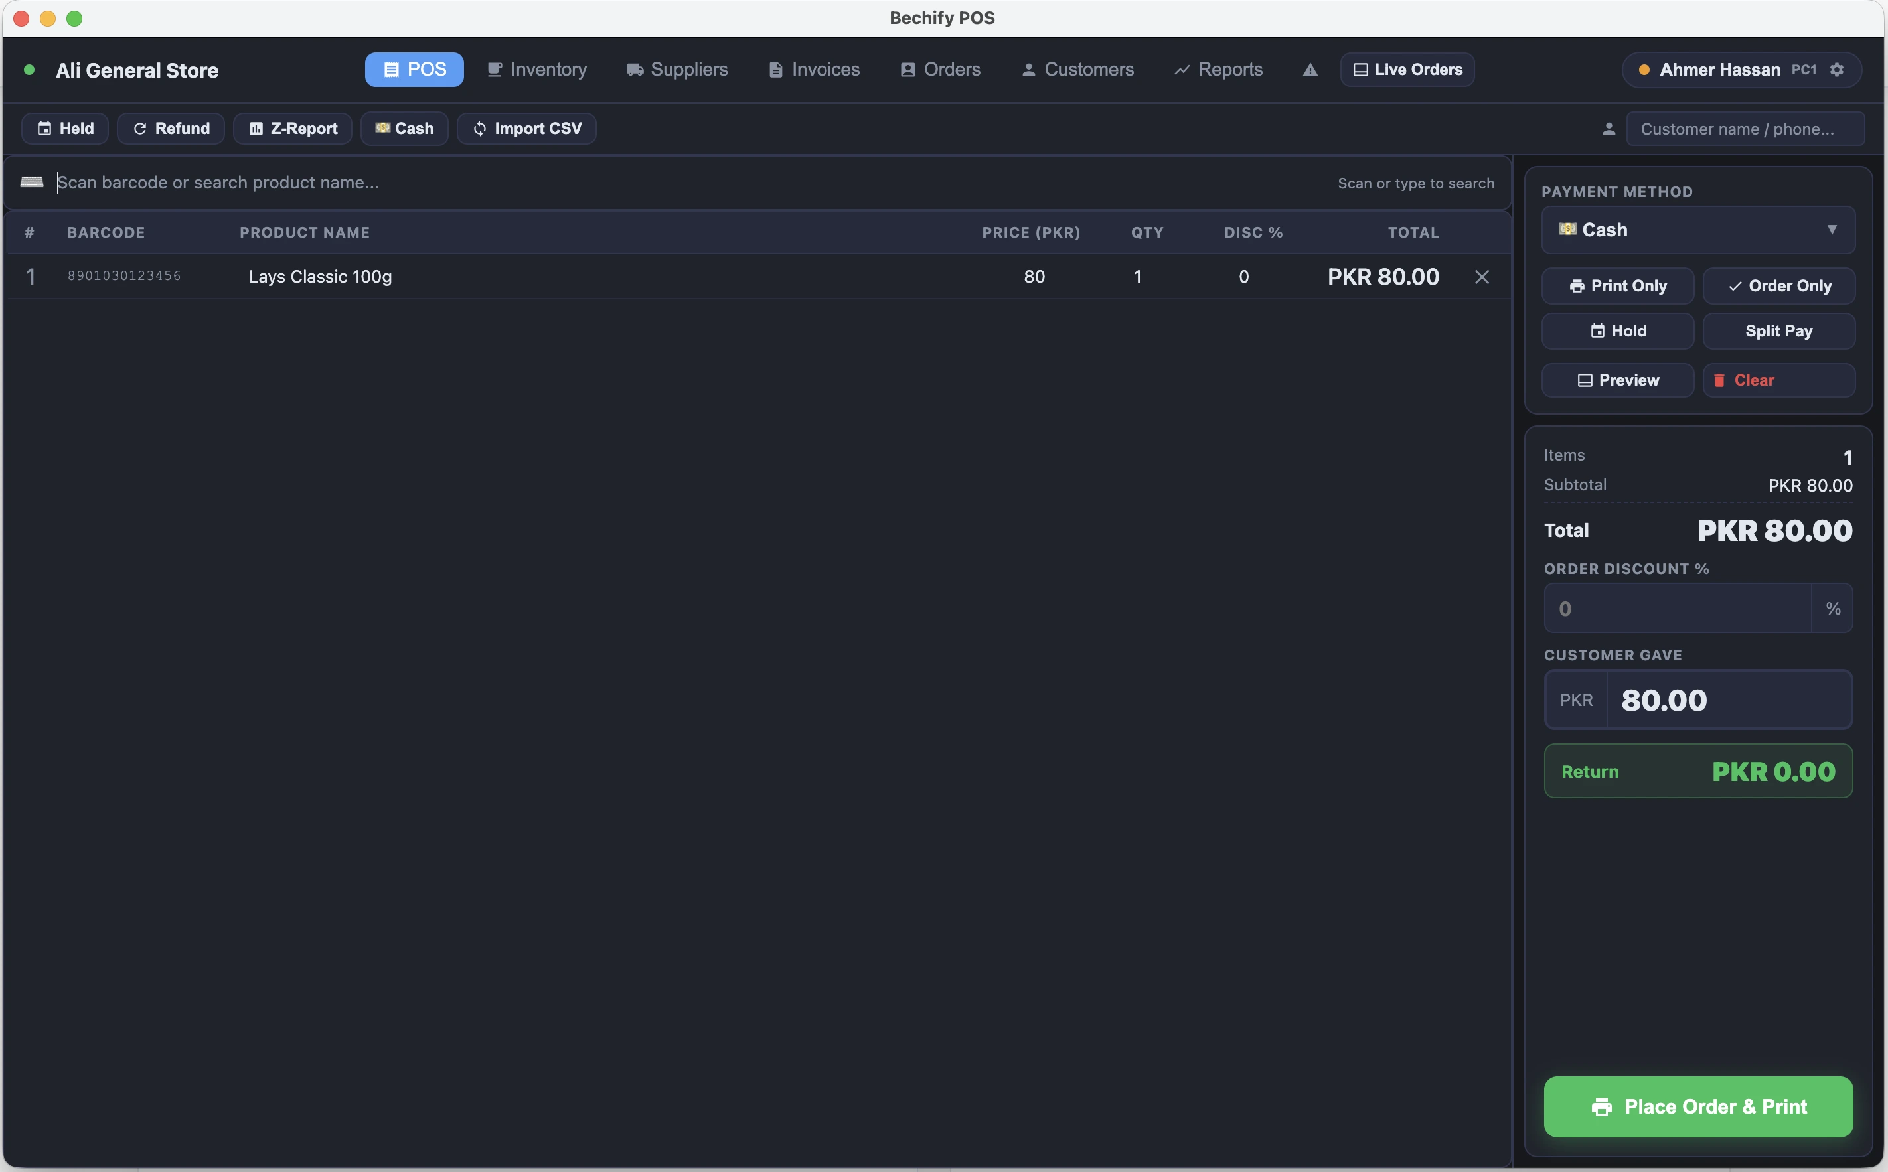Focus the Customer name / phone field

pos(1745,129)
